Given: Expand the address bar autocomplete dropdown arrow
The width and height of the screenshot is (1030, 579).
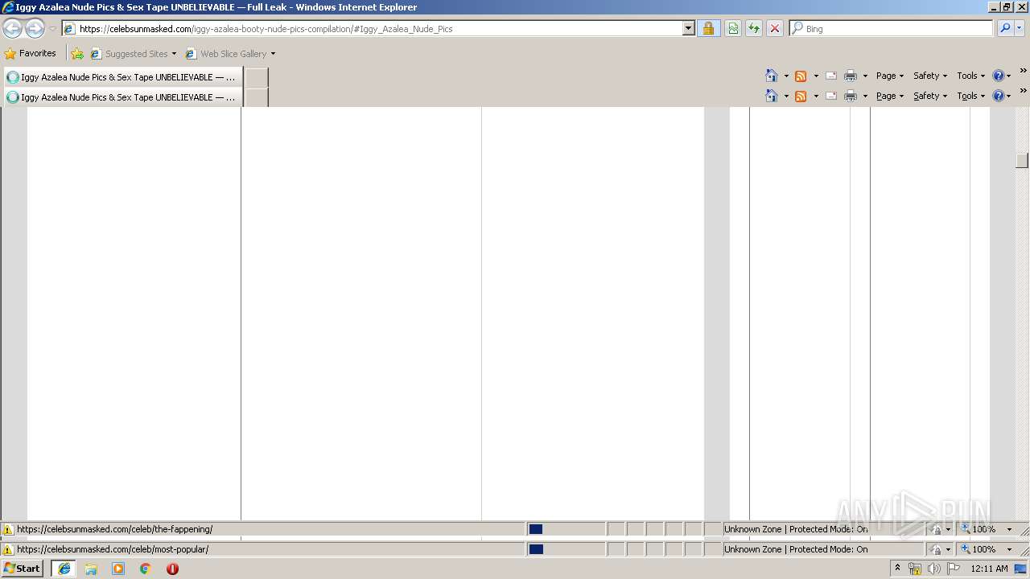Looking at the screenshot, I should [688, 29].
